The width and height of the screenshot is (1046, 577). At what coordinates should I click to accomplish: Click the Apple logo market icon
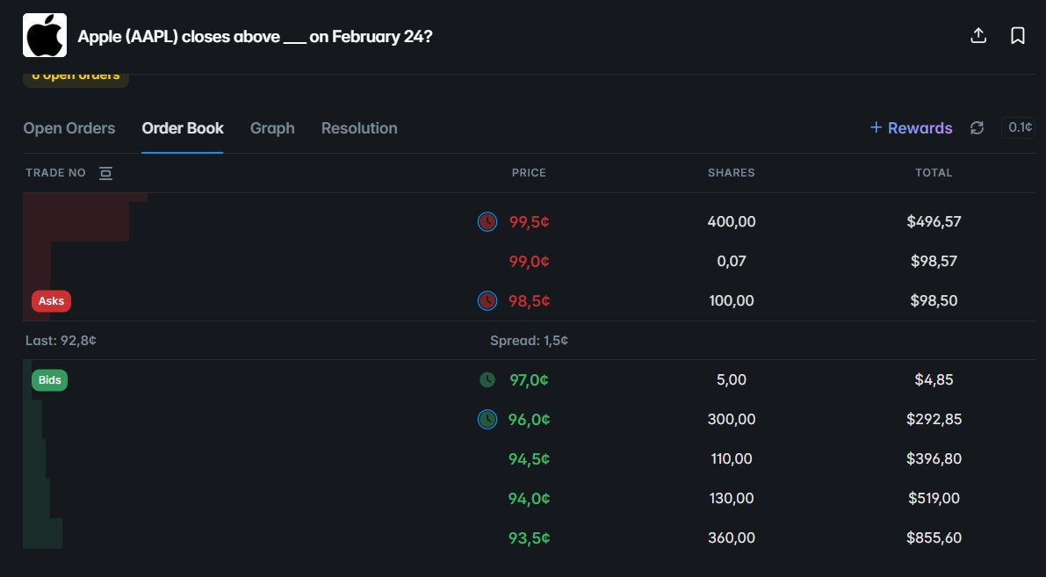tap(45, 35)
